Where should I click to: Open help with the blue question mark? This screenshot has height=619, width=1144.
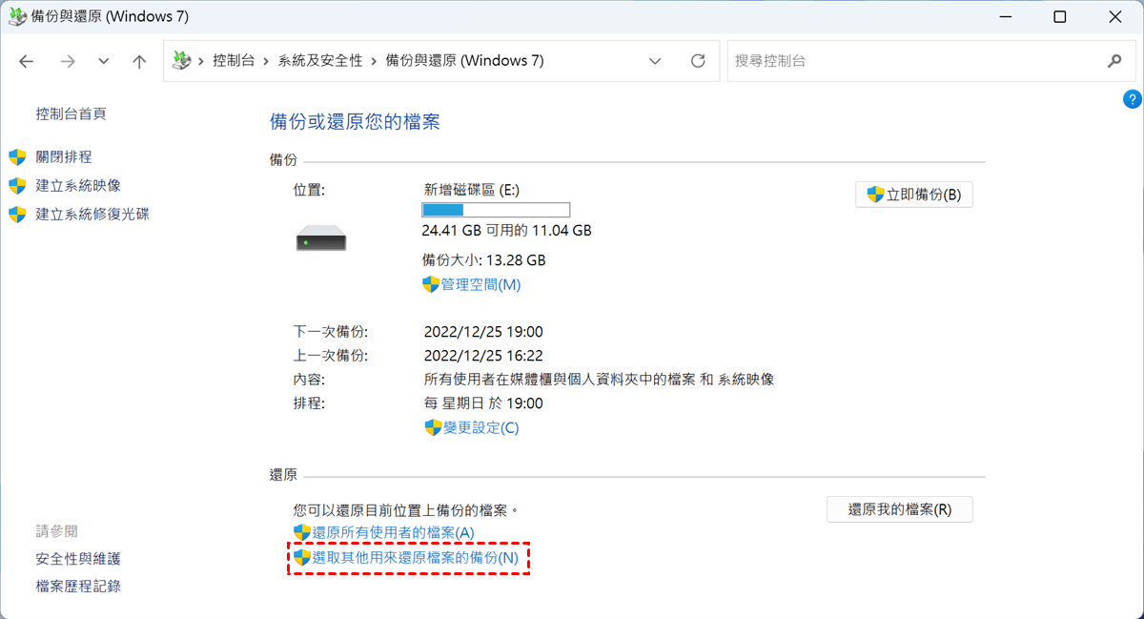[x=1133, y=98]
